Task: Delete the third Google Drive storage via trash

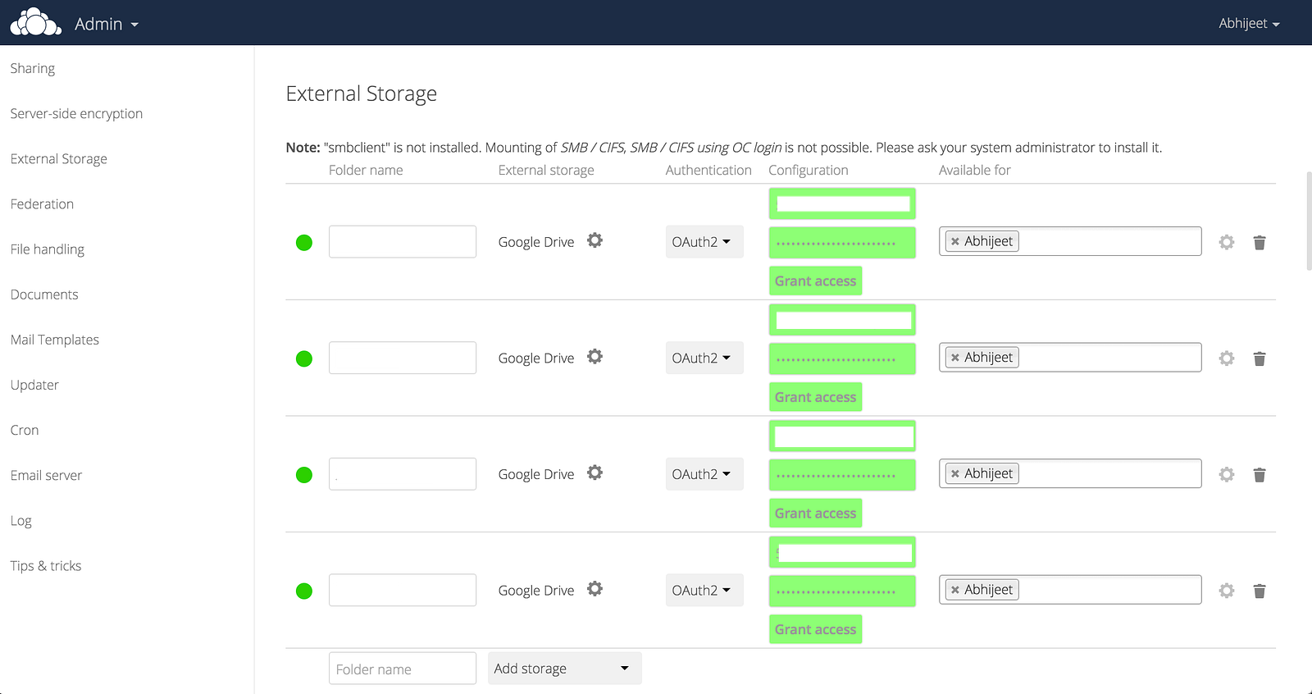Action: pyautogui.click(x=1260, y=475)
